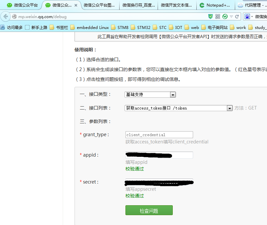
Task: Click the green 检查问题 button
Action: tap(149, 211)
